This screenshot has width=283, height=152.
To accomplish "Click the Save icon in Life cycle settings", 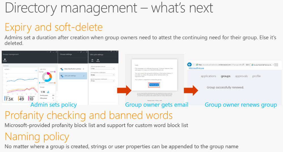I will point(92,60).
